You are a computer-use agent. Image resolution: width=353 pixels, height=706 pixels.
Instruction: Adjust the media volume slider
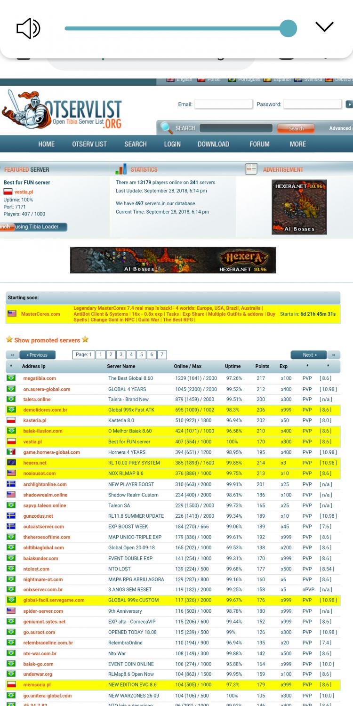click(x=287, y=28)
